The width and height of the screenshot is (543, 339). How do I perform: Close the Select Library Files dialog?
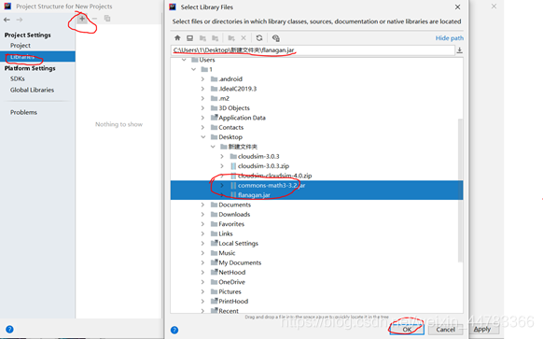coord(457,7)
